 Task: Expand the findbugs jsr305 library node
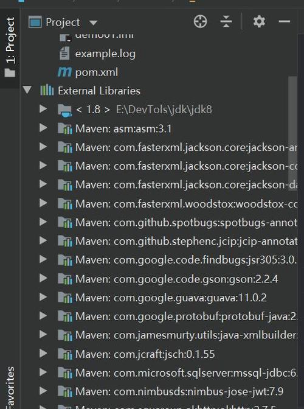(x=43, y=259)
